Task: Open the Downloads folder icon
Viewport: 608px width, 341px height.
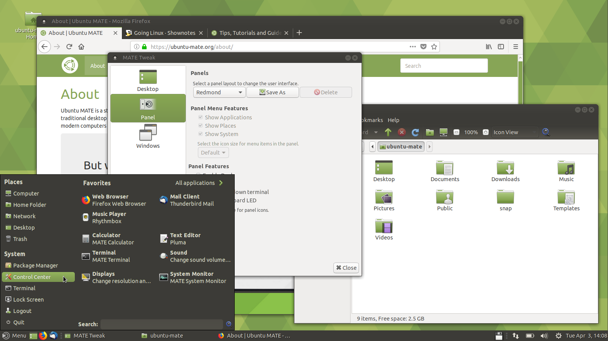Action: click(x=505, y=171)
